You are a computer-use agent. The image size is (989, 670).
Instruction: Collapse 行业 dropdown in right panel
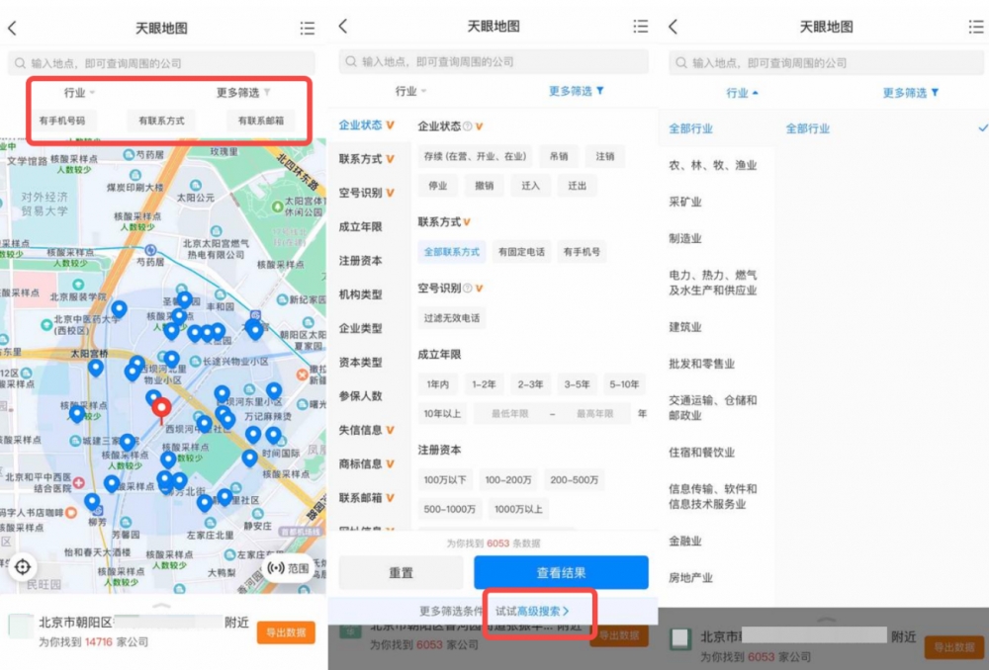tap(743, 93)
